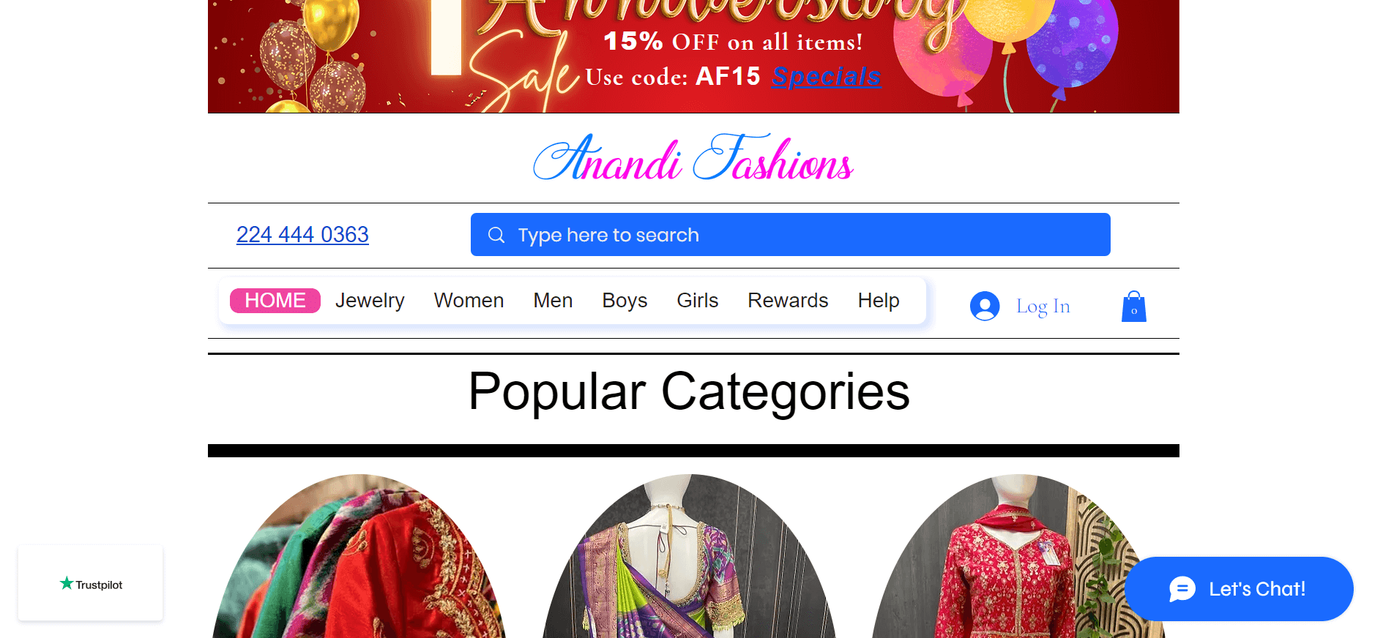Focus the Type here to search field
The height and width of the screenshot is (638, 1383).
pos(791,235)
